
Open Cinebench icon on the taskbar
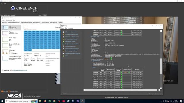click(73, 101)
